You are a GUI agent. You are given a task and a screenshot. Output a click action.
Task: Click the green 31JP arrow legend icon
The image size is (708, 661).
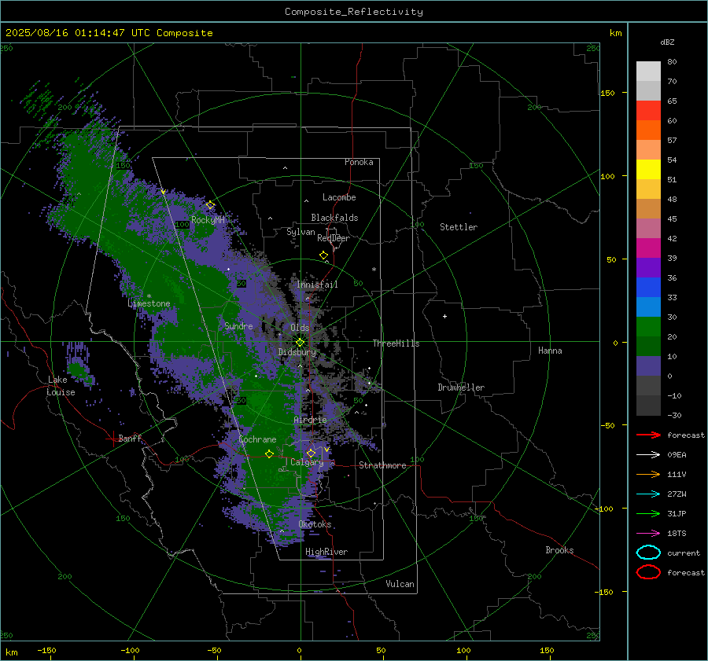(648, 513)
